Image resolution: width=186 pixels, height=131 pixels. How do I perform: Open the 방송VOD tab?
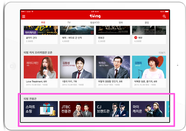coord(95,23)
